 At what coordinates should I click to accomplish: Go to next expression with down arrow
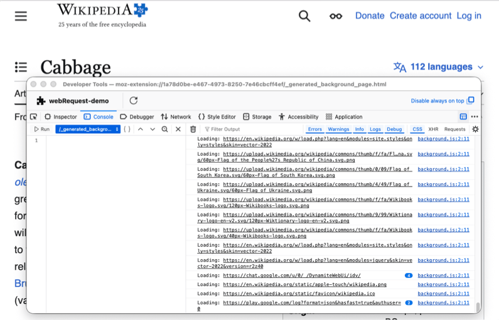[153, 129]
